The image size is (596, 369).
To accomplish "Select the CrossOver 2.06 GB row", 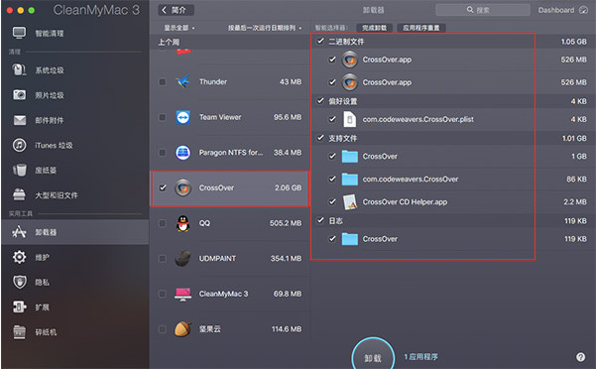I will coord(230,188).
